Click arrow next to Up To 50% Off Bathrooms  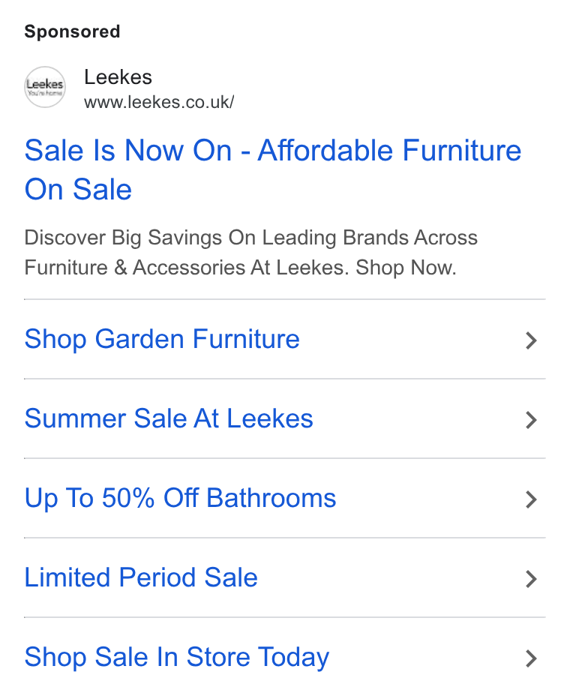click(531, 499)
